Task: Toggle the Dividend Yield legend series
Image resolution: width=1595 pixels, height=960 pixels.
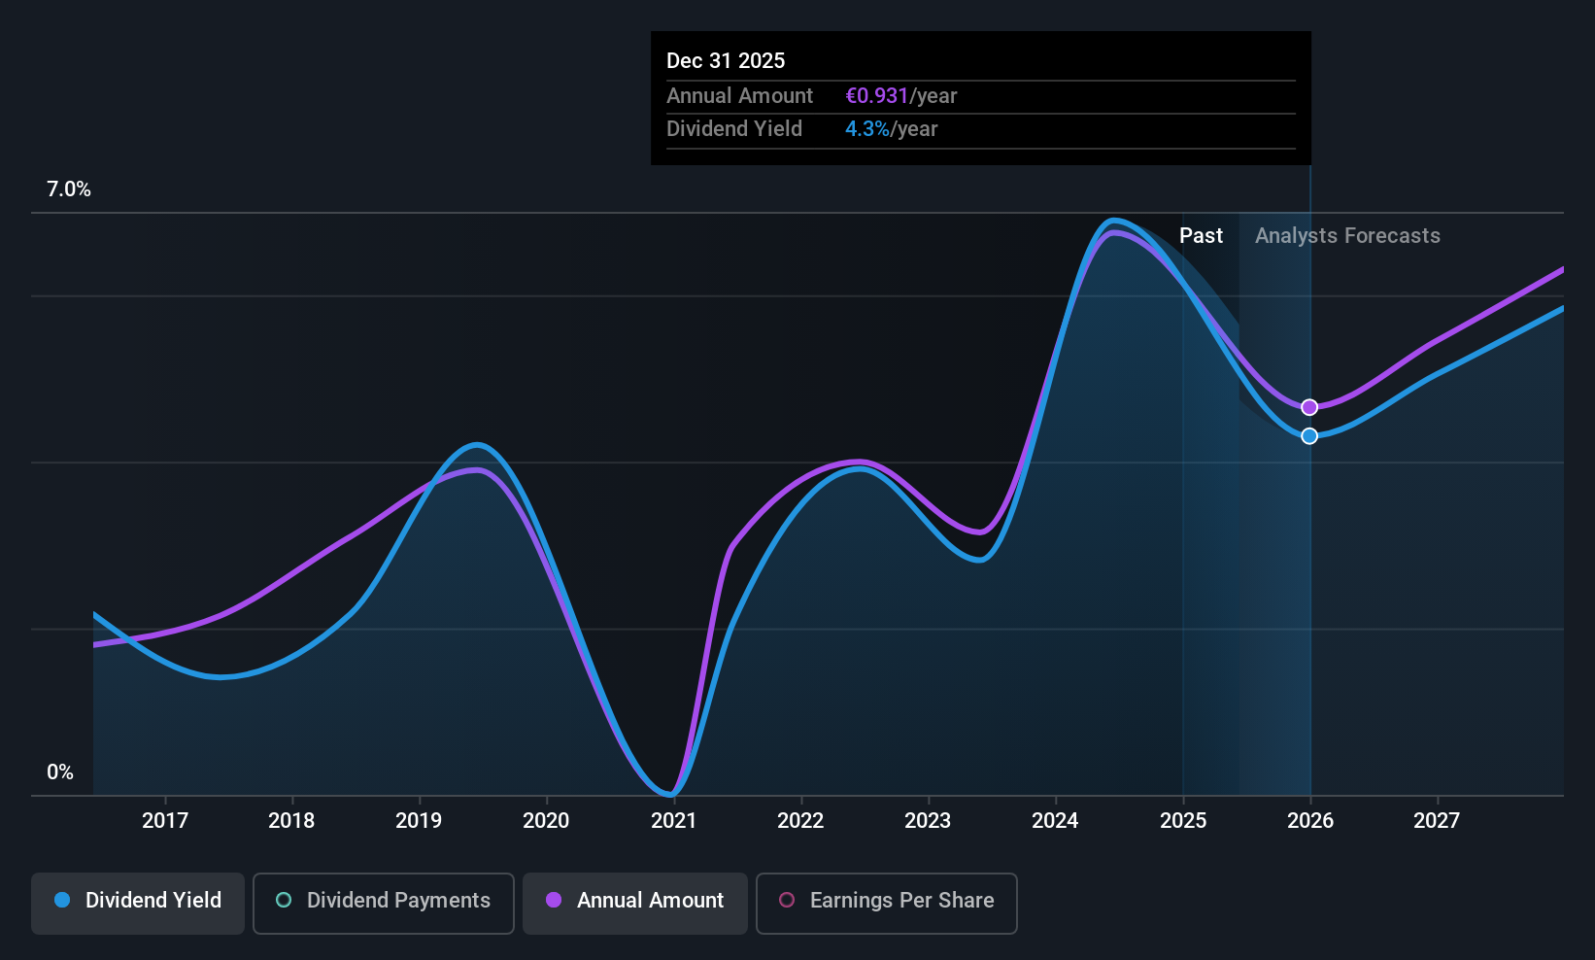Action: coord(138,903)
